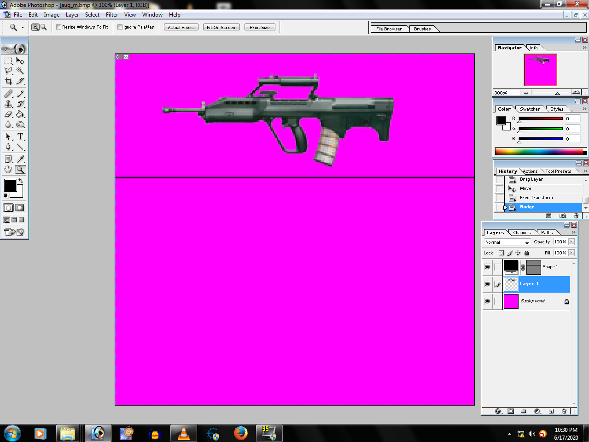Enable the Ignore Palettes option
Viewport: 589px width, 442px height.
click(120, 27)
